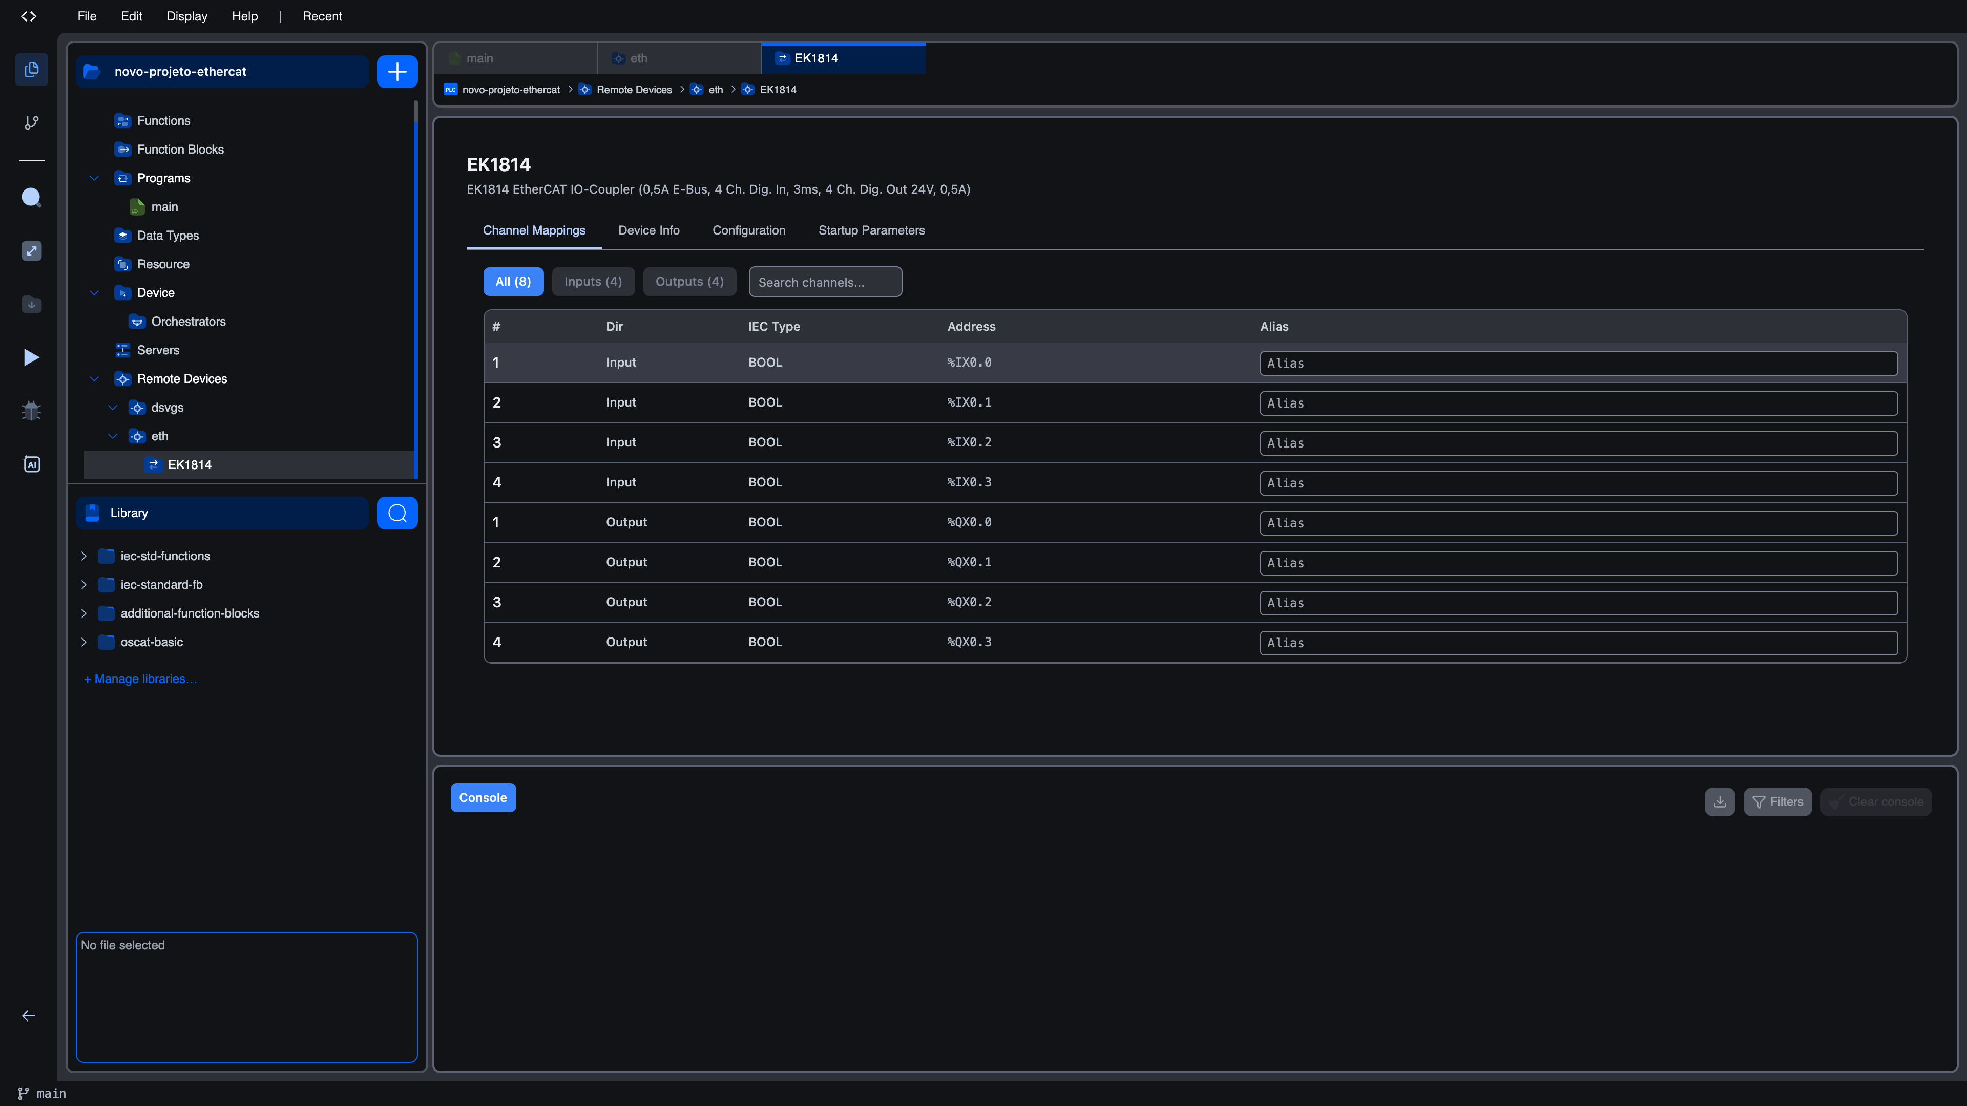Switch to the Device Info tab
The width and height of the screenshot is (1967, 1106).
tap(648, 230)
